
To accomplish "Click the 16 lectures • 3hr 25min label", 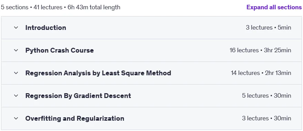I will point(260,50).
